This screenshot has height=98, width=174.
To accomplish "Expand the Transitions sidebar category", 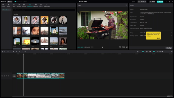I will click(x=6, y=10).
